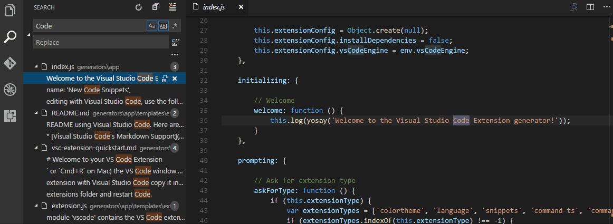Image resolution: width=613 pixels, height=224 pixels.
Task: Toggle Use Regular Expression option
Action: pos(175,26)
